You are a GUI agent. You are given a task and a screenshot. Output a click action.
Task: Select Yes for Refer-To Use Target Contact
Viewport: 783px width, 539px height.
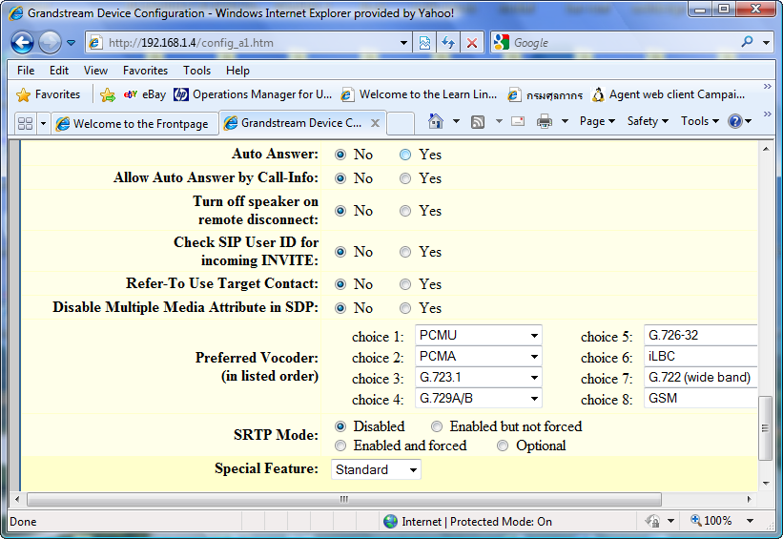(x=405, y=284)
